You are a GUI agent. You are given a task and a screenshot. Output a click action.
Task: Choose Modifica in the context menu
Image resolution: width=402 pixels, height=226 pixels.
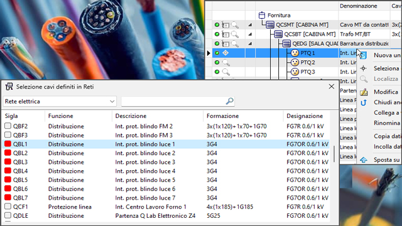pyautogui.click(x=386, y=92)
